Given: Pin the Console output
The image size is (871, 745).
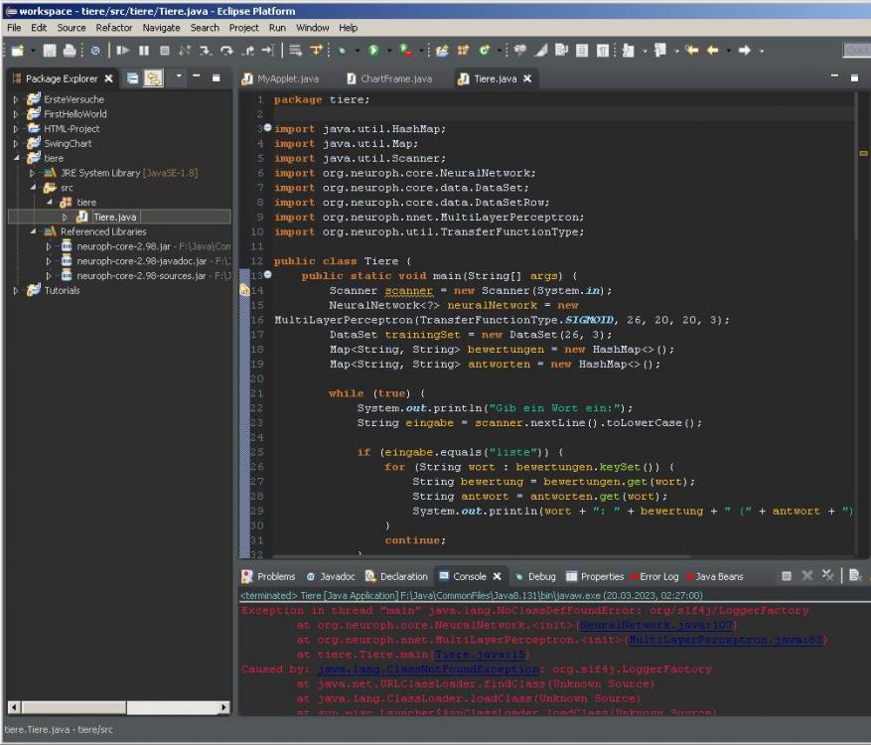Looking at the screenshot, I should tap(868, 576).
